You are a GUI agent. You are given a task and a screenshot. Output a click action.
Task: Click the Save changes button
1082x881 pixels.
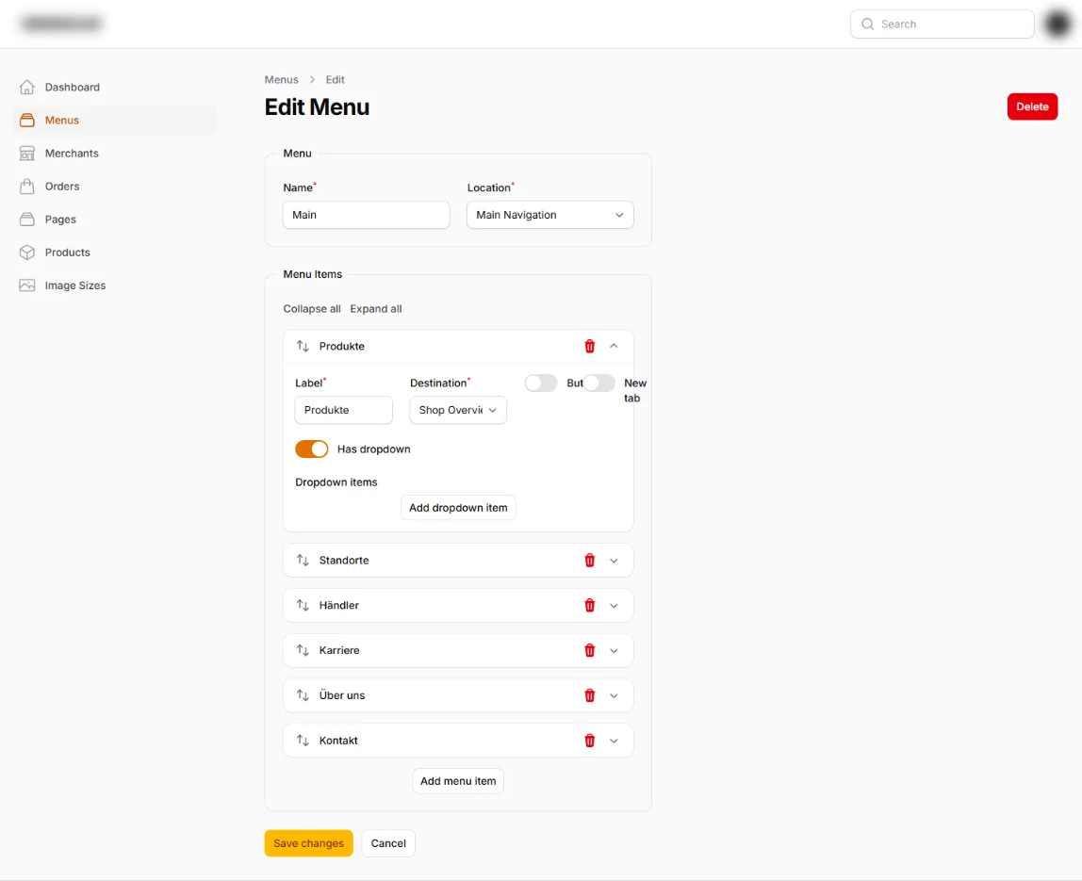[x=308, y=843]
